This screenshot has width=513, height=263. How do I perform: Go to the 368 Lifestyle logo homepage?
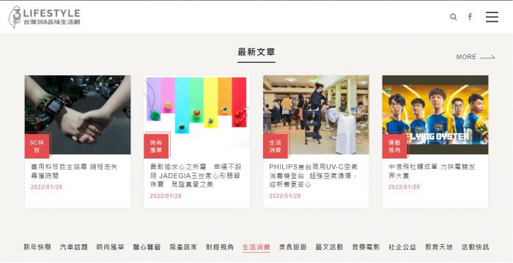click(x=44, y=17)
